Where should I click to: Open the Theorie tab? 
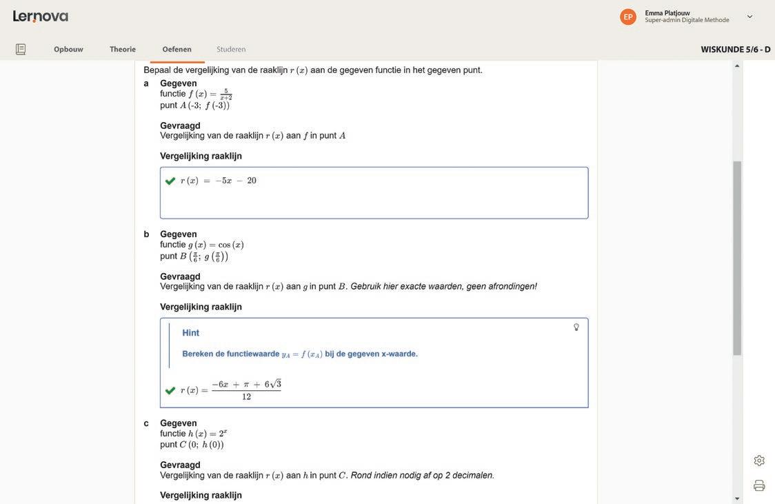click(123, 49)
